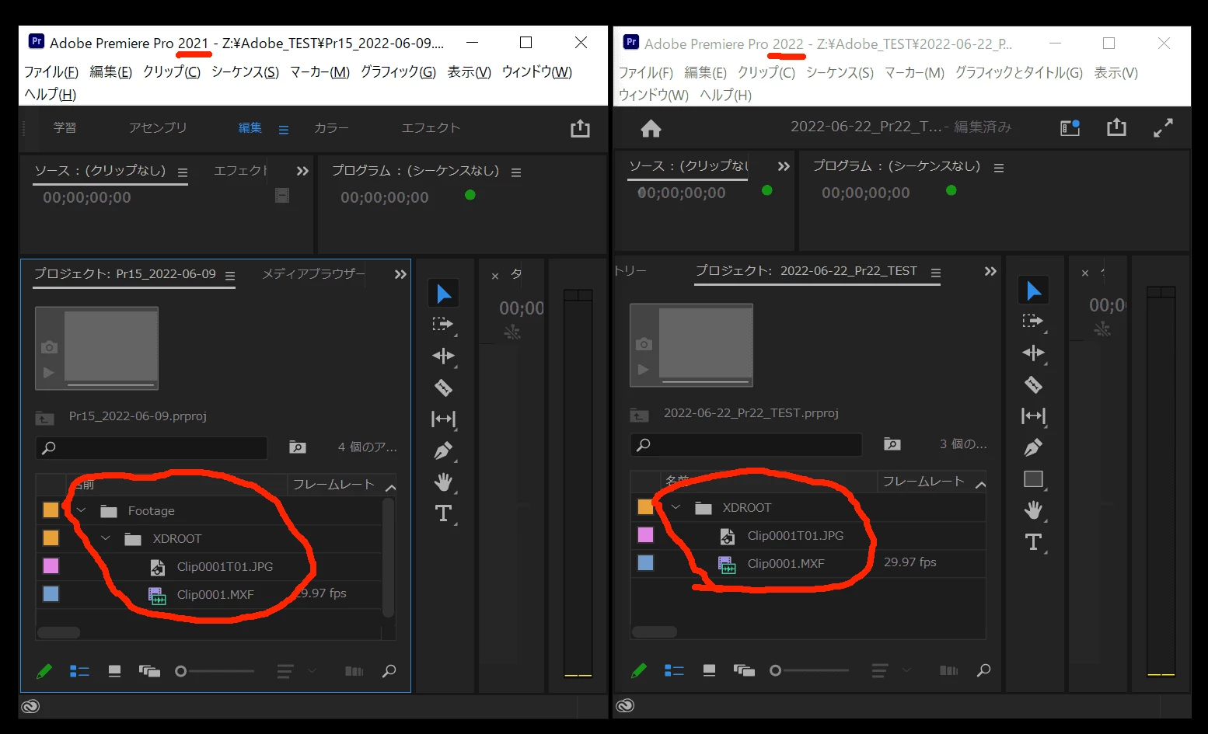Show hidden tabs in the 2021 project panel group
Screen dimensions: 1208x734
coord(400,274)
